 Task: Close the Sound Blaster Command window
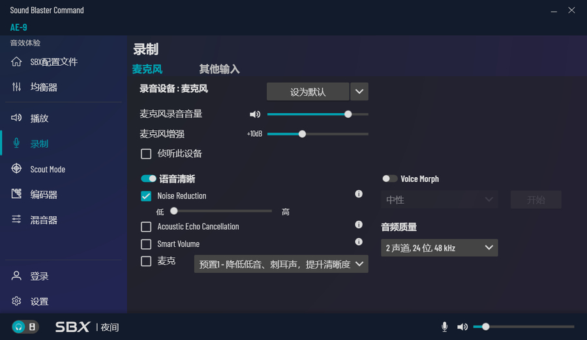pos(571,10)
